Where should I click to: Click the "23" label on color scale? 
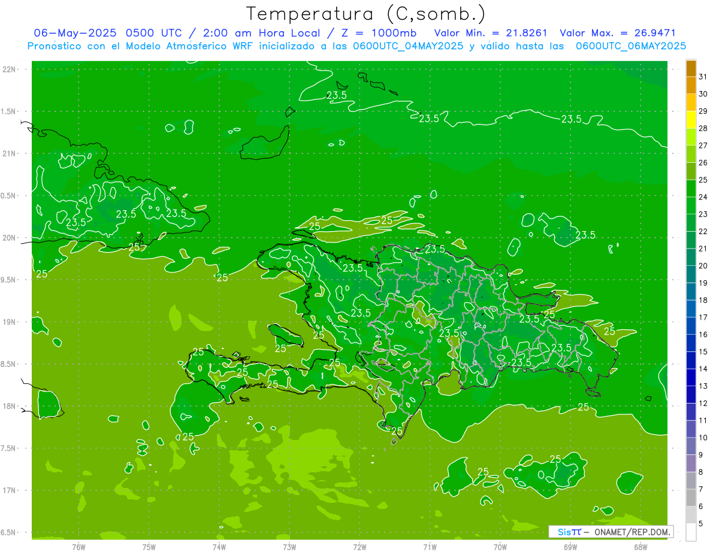point(703,214)
